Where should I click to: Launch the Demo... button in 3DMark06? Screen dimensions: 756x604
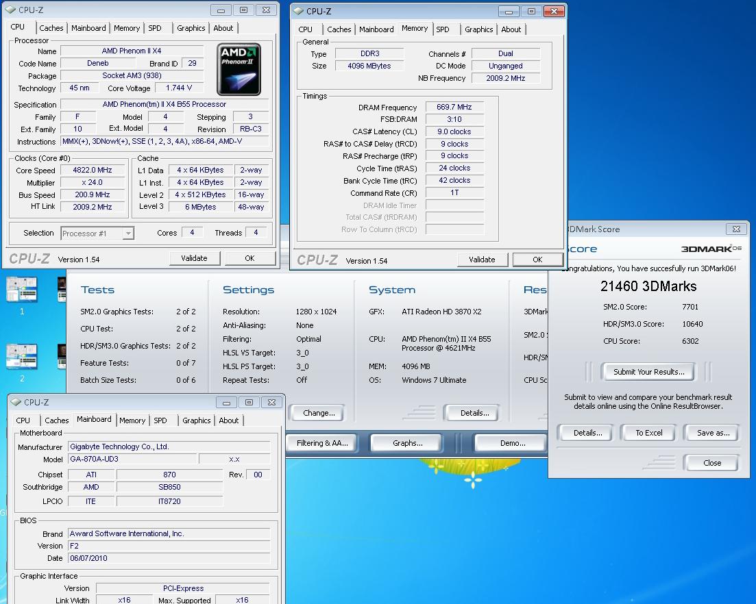point(513,443)
